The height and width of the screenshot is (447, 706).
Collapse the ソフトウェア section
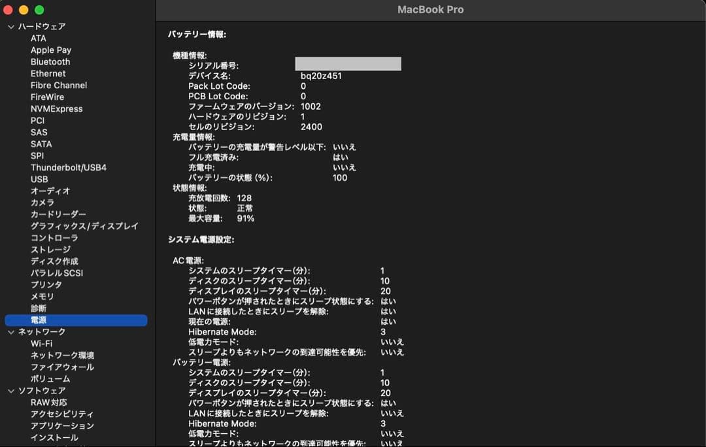(x=10, y=390)
